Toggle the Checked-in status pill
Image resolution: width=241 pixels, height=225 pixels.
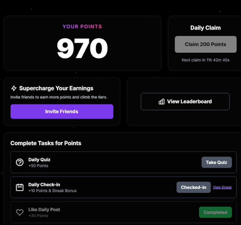(193, 187)
